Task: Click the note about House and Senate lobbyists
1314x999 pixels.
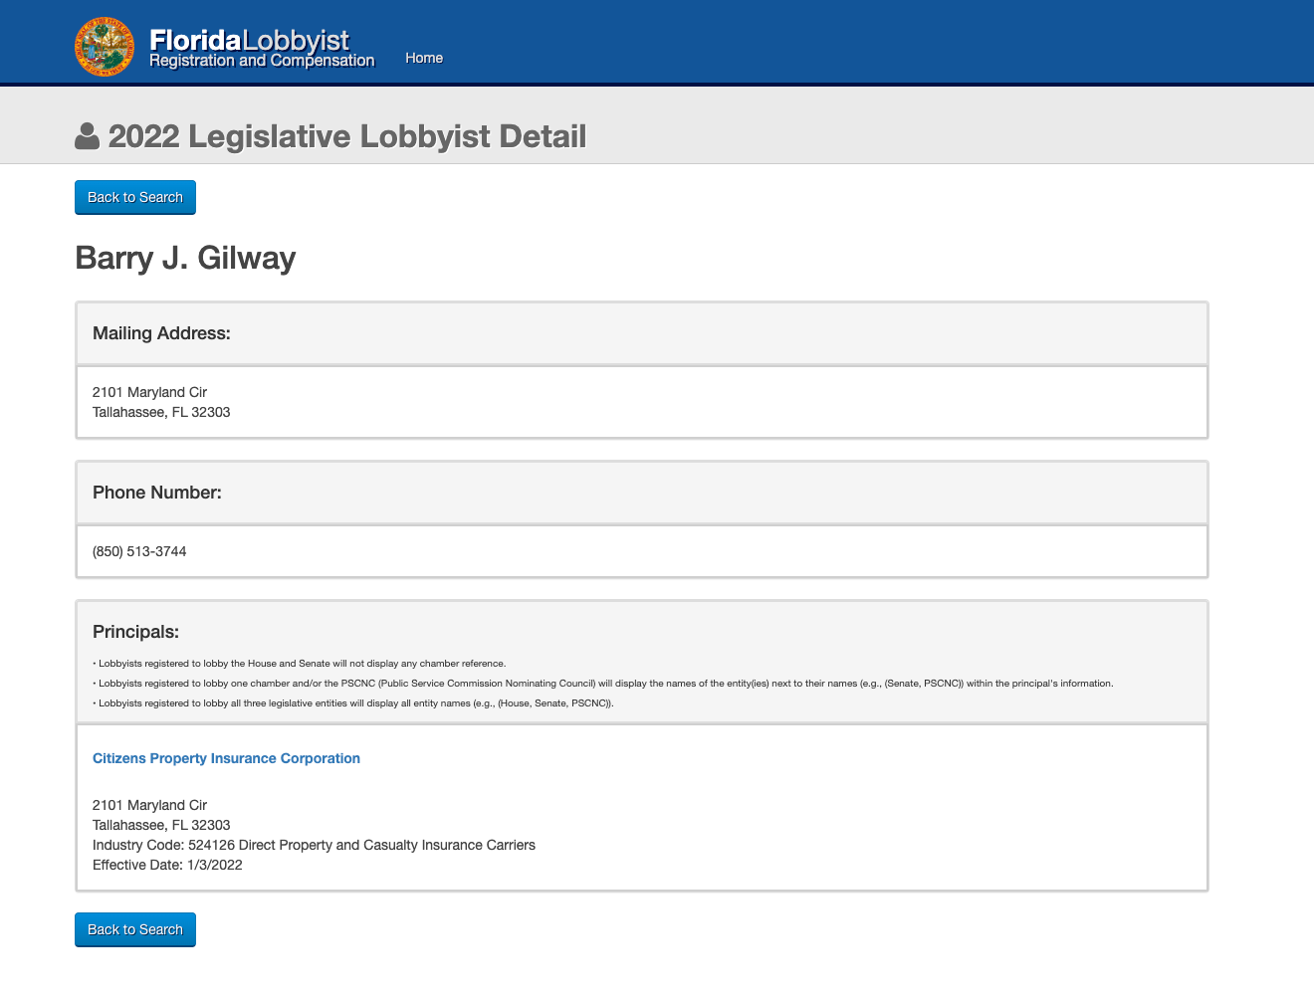Action: click(x=300, y=664)
